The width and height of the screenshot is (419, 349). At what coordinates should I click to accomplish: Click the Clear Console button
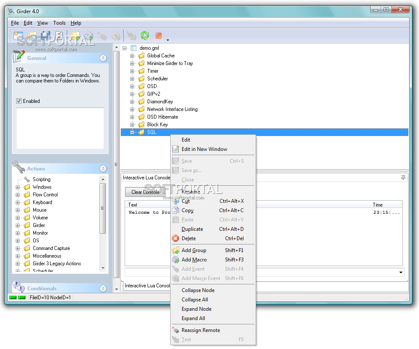(x=145, y=192)
